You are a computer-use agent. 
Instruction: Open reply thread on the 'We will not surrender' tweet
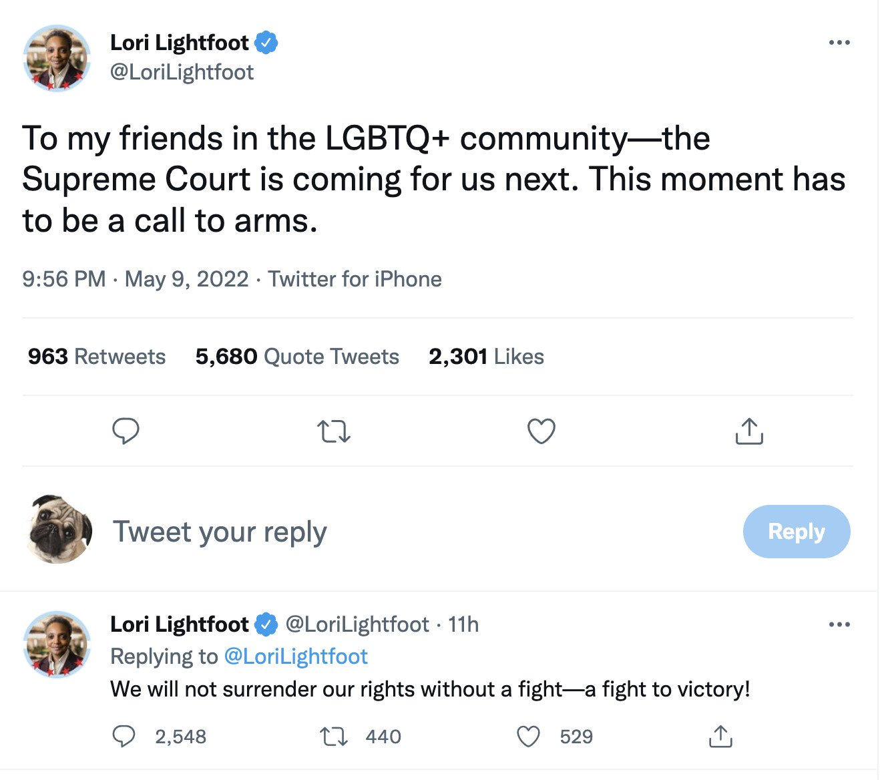click(x=124, y=737)
